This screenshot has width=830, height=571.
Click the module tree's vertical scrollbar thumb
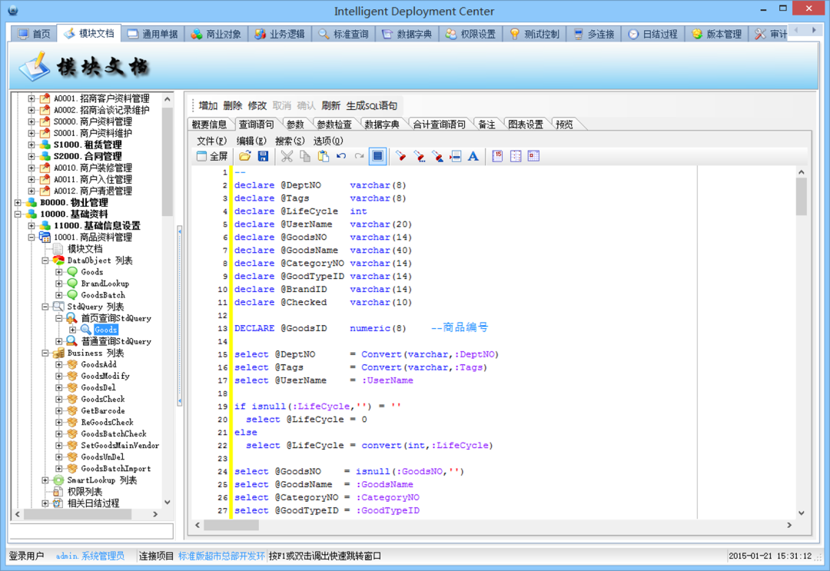(168, 161)
